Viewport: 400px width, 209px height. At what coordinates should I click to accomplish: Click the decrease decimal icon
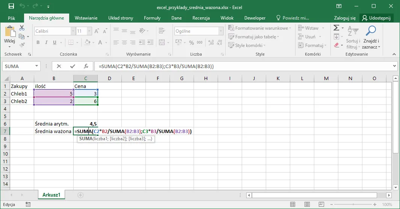220,42
